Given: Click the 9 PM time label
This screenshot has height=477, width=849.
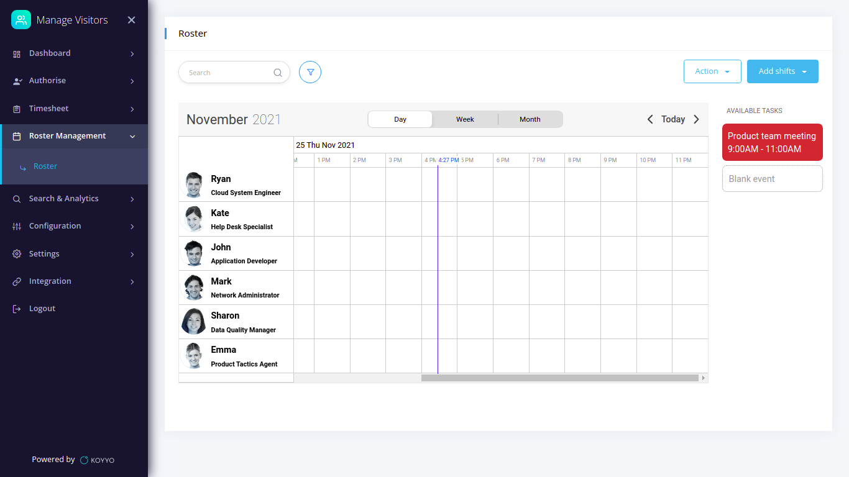Looking at the screenshot, I should (x=611, y=160).
